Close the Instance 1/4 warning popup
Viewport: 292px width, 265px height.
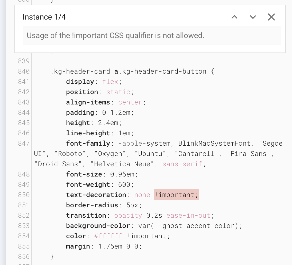click(271, 17)
